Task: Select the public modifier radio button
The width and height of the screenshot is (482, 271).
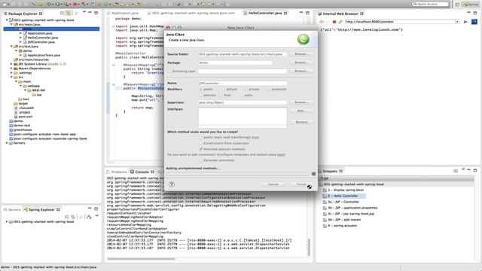Action: (201, 89)
